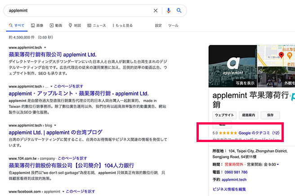Image resolution: width=295 pixels, height=196 pixels.
Task: Click the red map pin on the map
Action: click(281, 55)
